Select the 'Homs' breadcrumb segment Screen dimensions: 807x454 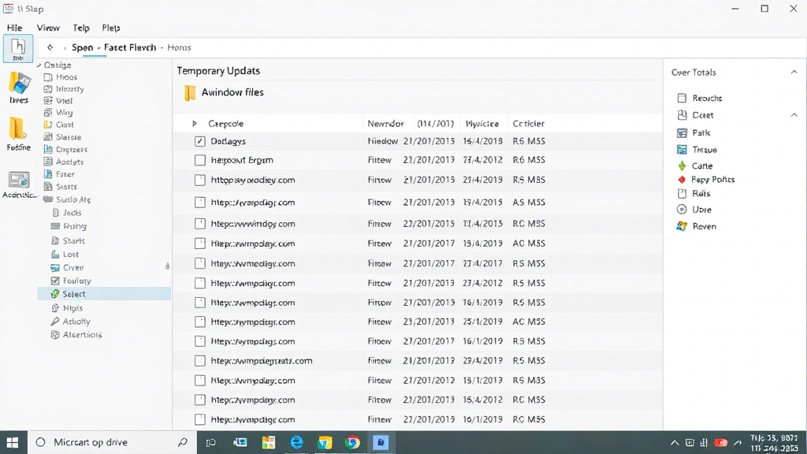click(179, 47)
